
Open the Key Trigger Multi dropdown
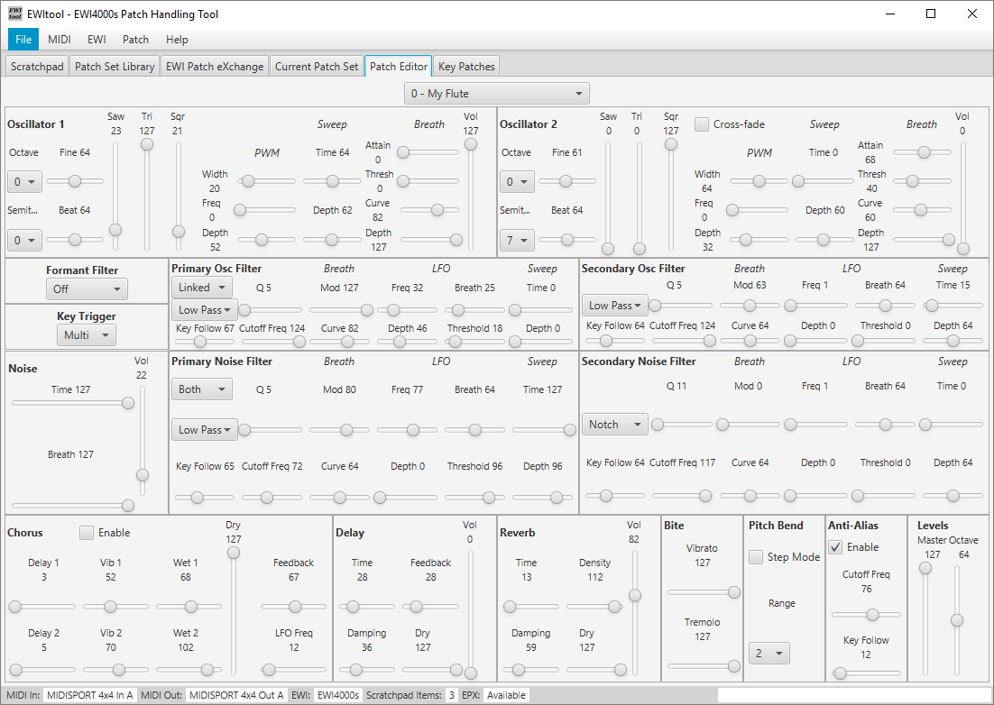(x=87, y=335)
